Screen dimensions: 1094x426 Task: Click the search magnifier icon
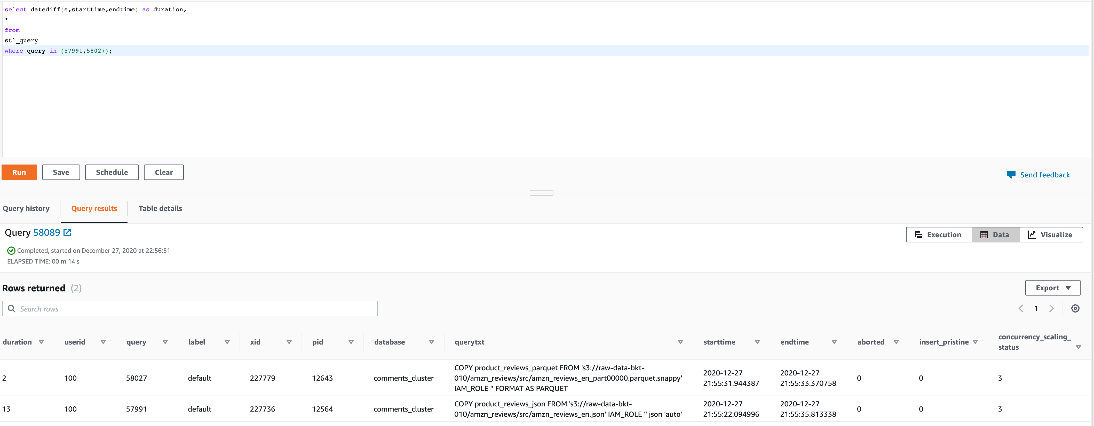[x=11, y=308]
